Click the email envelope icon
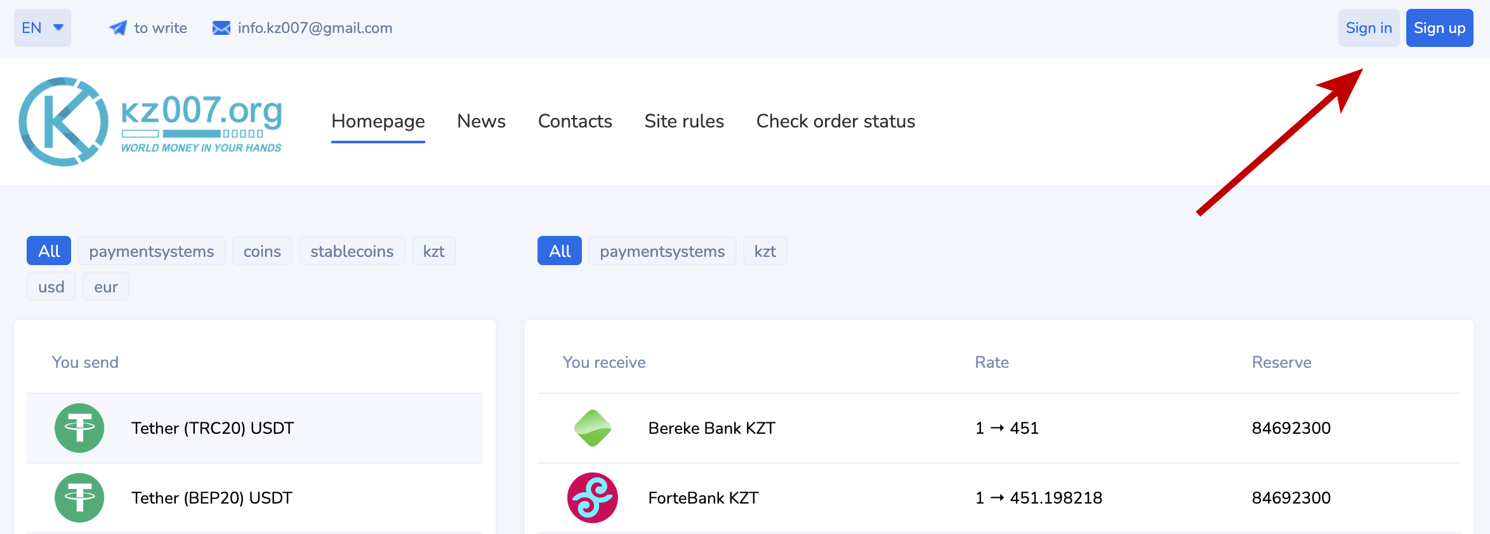Screen dimensions: 1490x534 (x=221, y=28)
